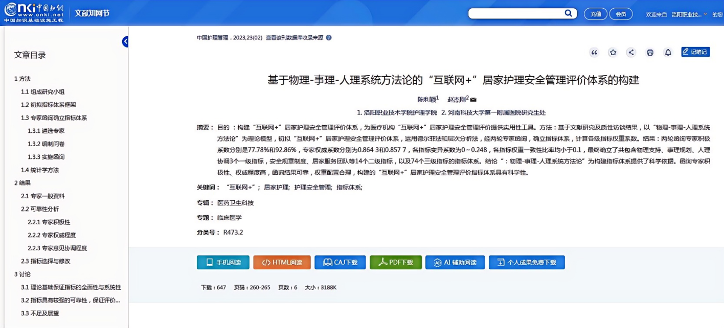724x328 pixels.
Task: Launch AI 辅助阅读
Action: [455, 262]
